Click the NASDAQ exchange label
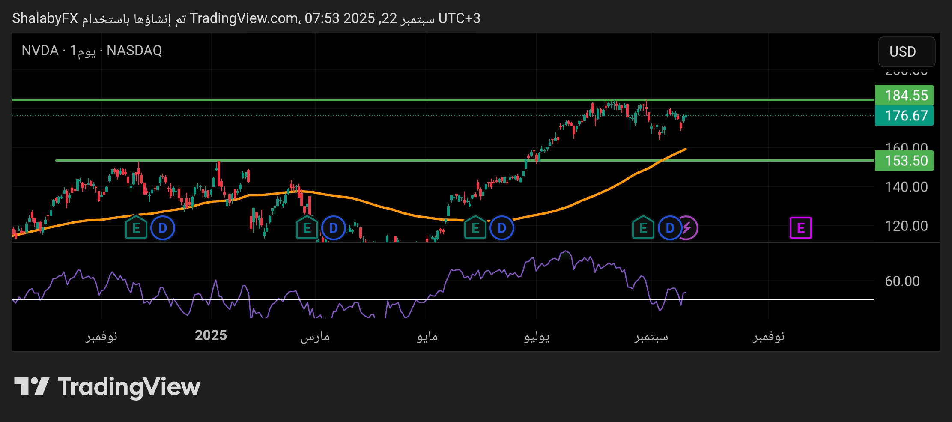Screen dimensions: 952x422 [134, 51]
